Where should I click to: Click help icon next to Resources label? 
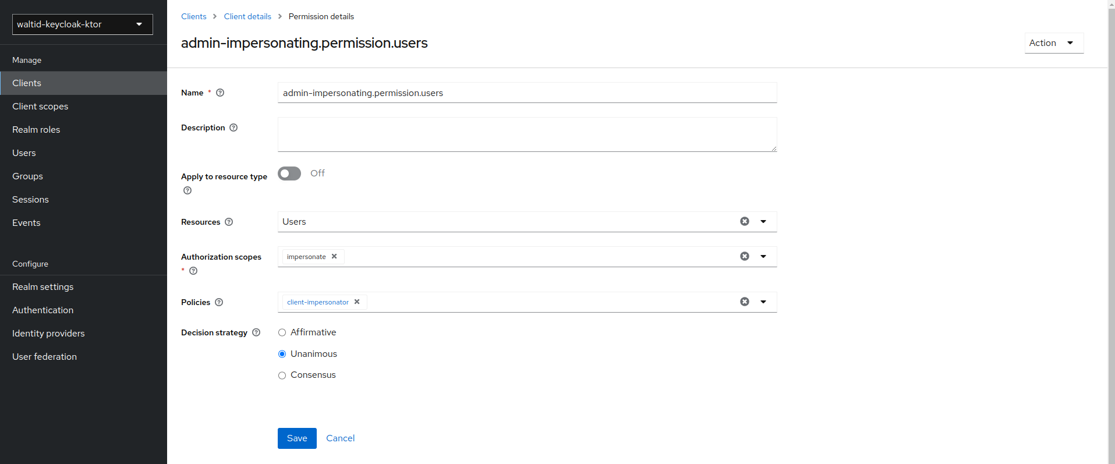[229, 222]
